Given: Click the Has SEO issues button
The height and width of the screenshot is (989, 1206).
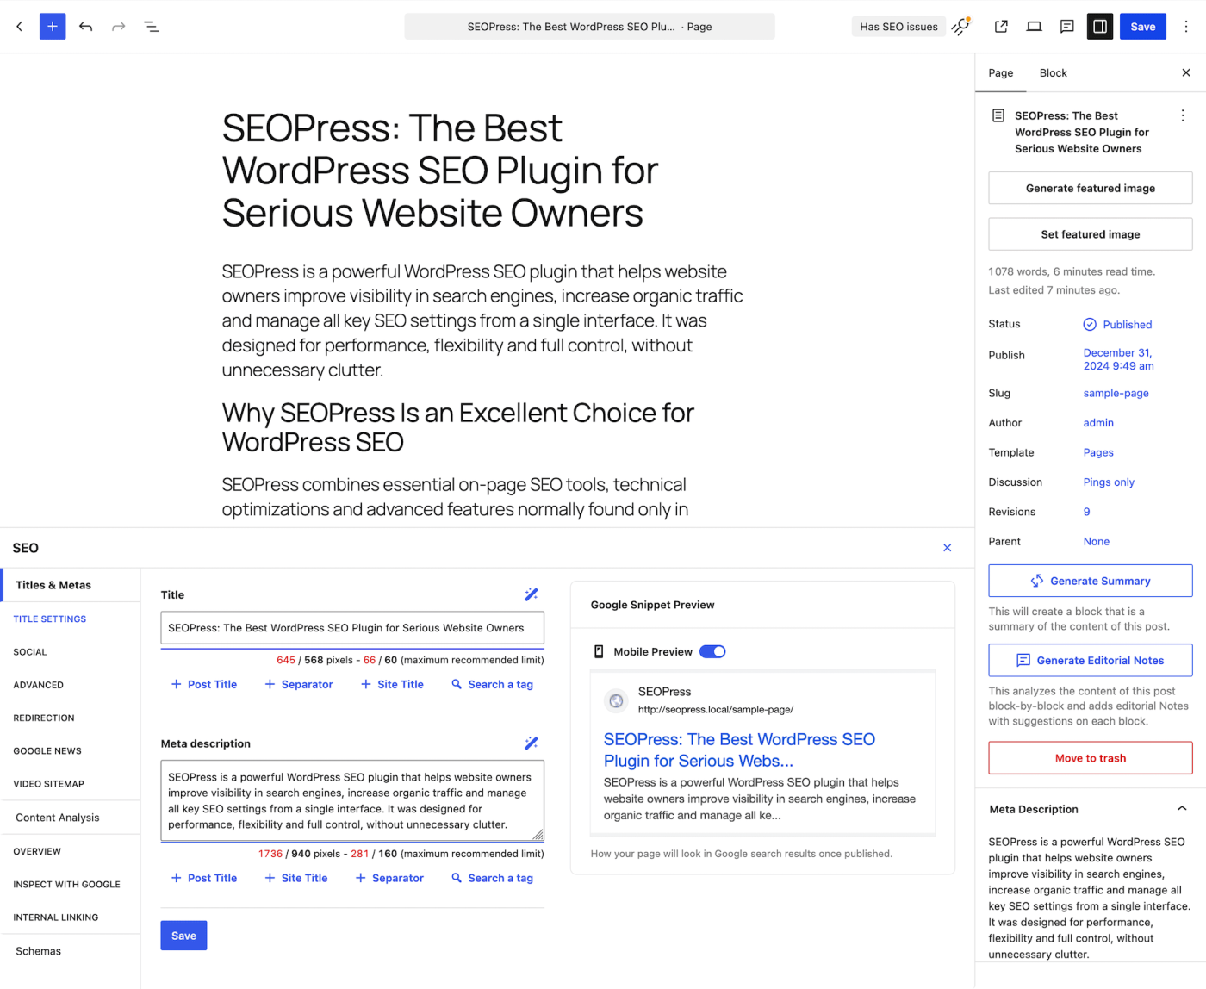Looking at the screenshot, I should coord(898,27).
